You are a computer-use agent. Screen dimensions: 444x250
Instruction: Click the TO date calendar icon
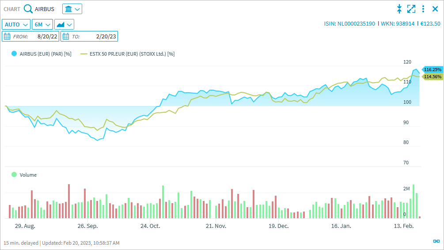tap(66, 36)
